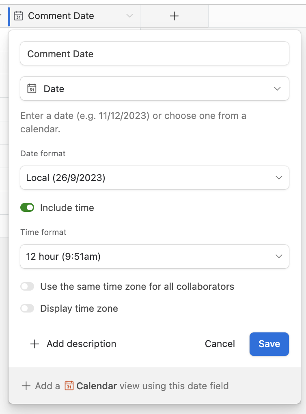Open the 12 hour time format dropdown
Viewport: 306px width, 414px height.
click(x=155, y=257)
